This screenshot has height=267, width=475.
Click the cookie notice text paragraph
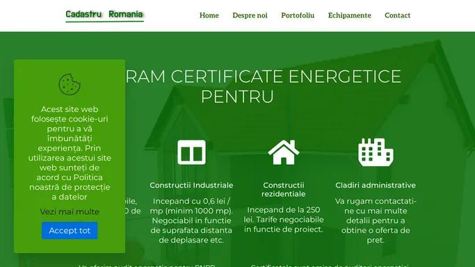tap(70, 153)
